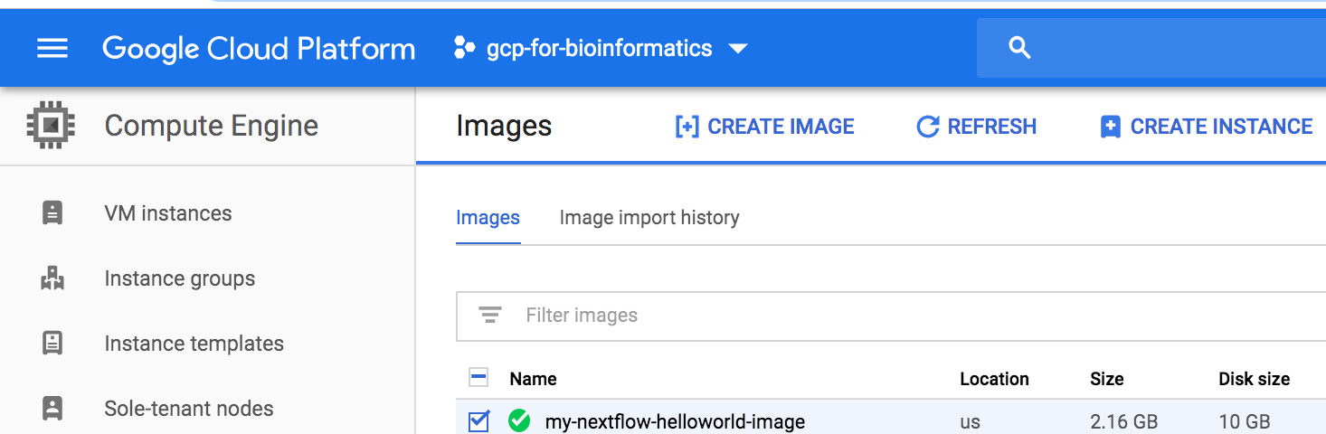Click the VM instances sidebar icon
The image size is (1326, 434).
coord(52,213)
